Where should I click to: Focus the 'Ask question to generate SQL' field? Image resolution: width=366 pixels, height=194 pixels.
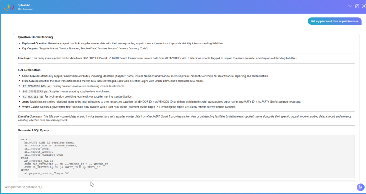click(x=179, y=187)
